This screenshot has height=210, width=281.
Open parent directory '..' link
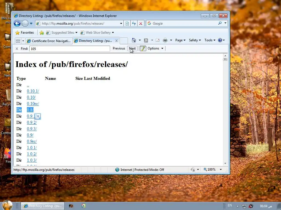28,85
